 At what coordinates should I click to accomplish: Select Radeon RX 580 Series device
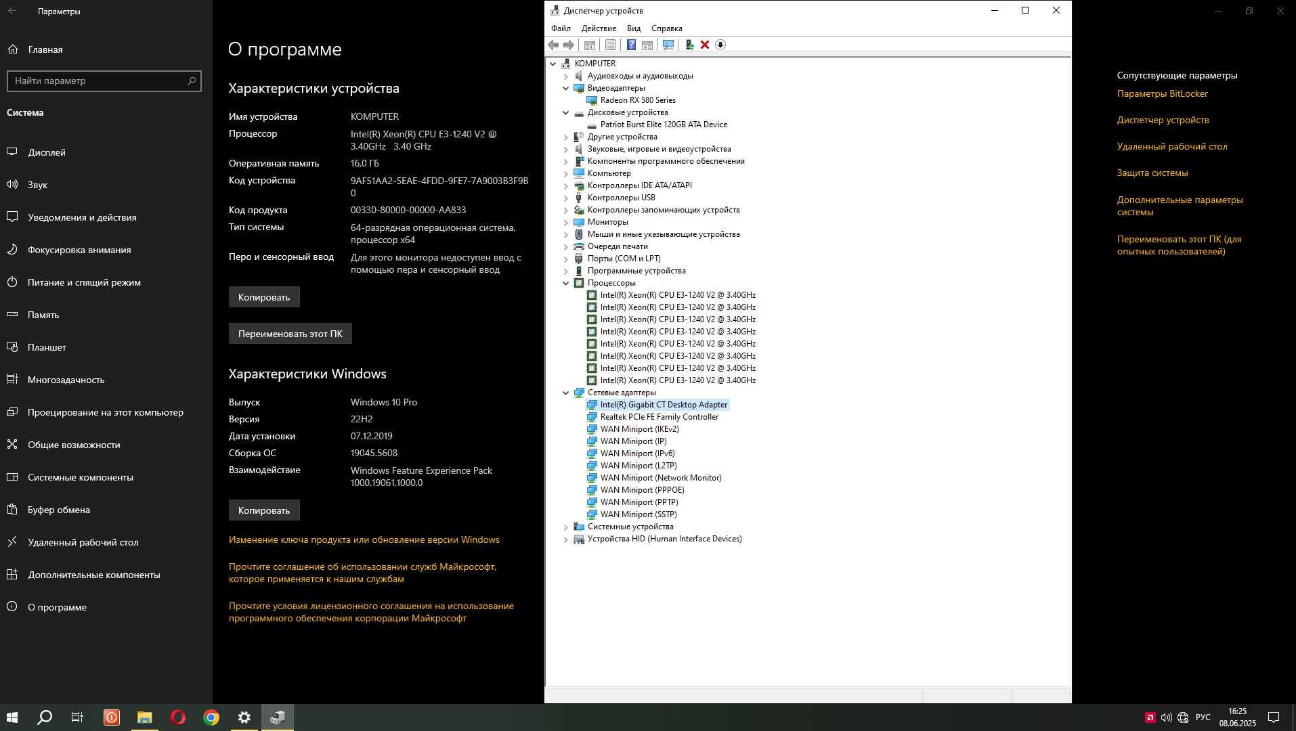[x=637, y=100]
